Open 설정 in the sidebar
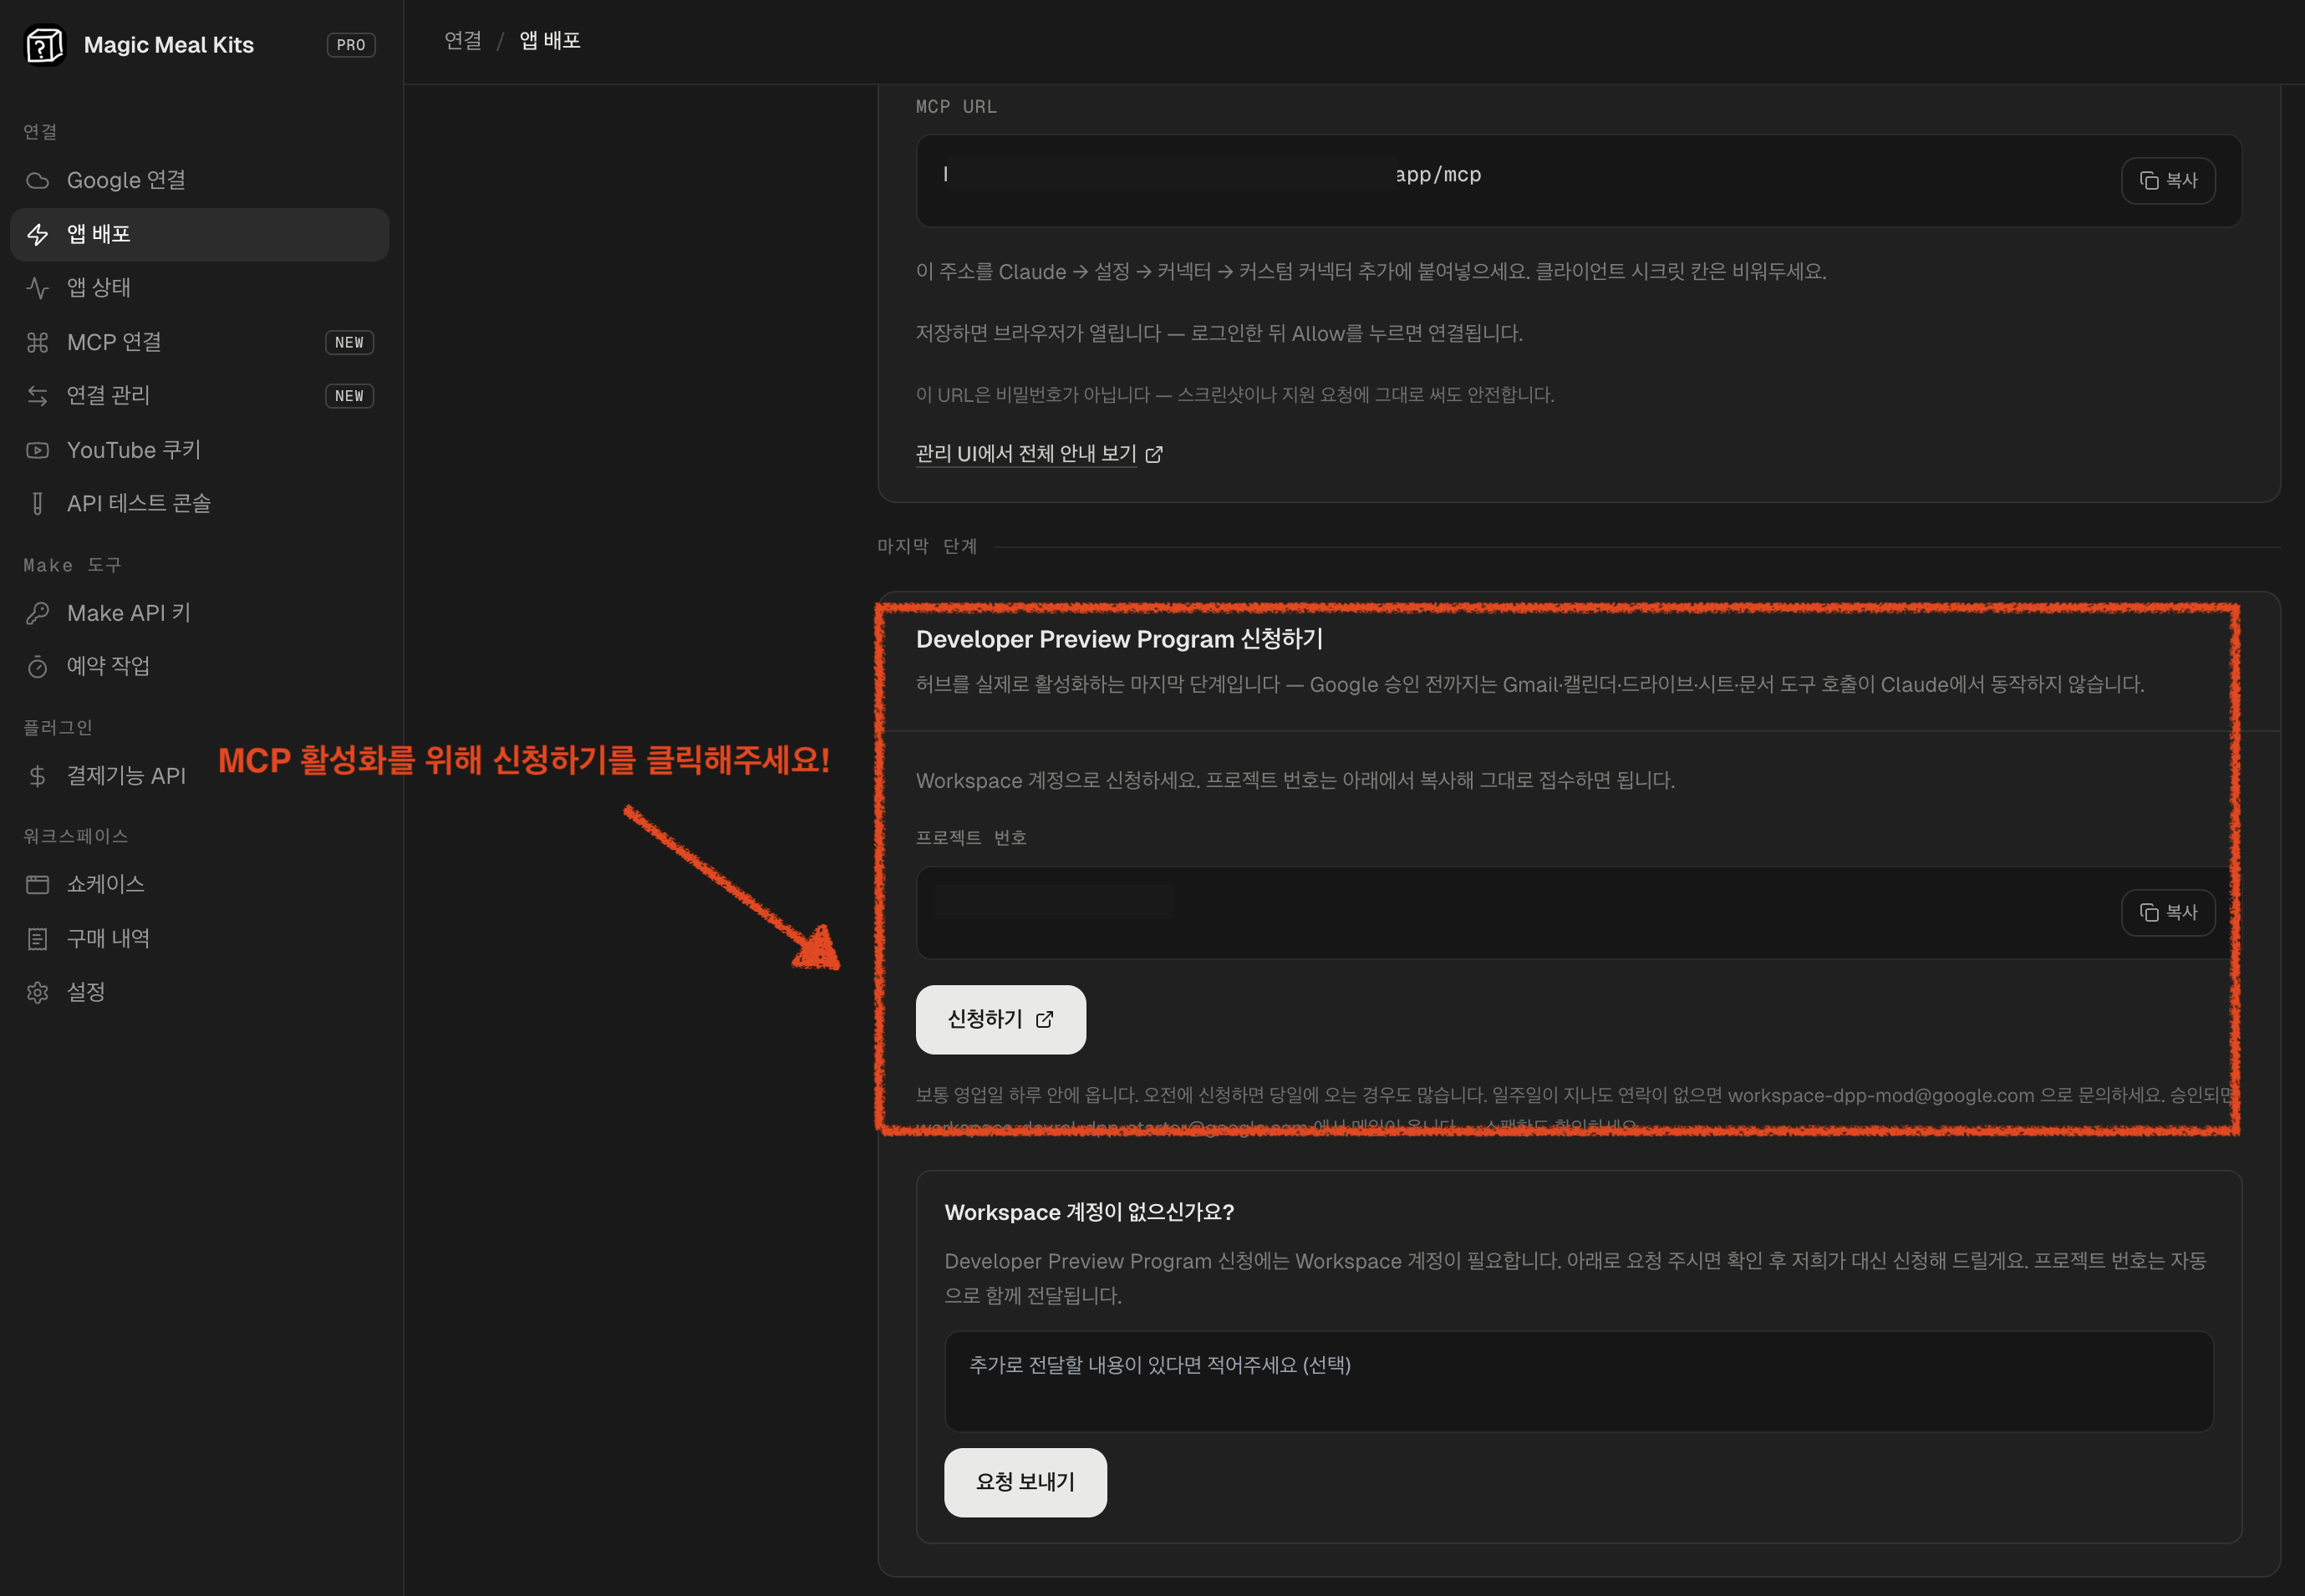 (x=199, y=992)
